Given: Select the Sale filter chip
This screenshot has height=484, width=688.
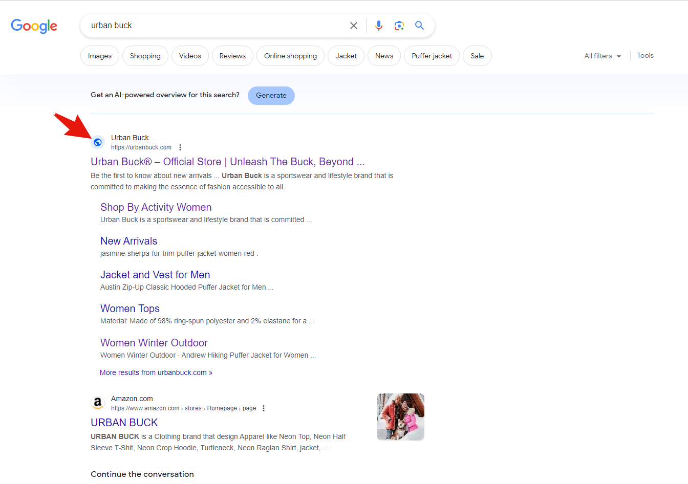Looking at the screenshot, I should [x=477, y=56].
